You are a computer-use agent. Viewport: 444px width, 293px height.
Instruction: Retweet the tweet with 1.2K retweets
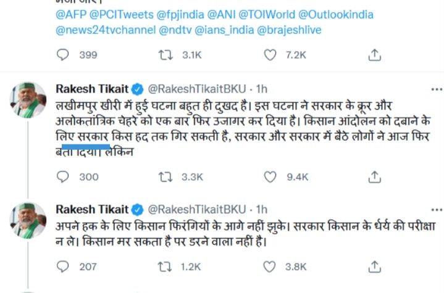[x=165, y=267]
